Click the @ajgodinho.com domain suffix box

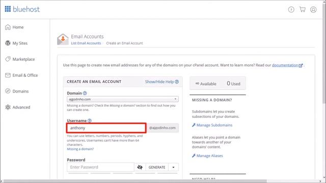pos(162,128)
